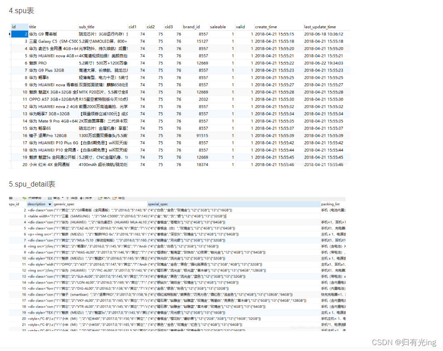Select the title cell '华为畅享7 3GB+32GB'
443x351 pixels.
(53, 114)
